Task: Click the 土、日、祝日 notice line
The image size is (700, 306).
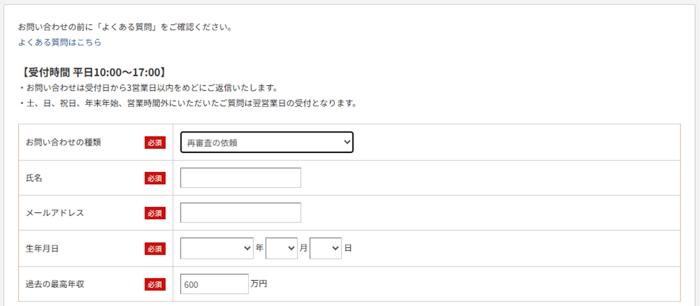Action: 187,104
